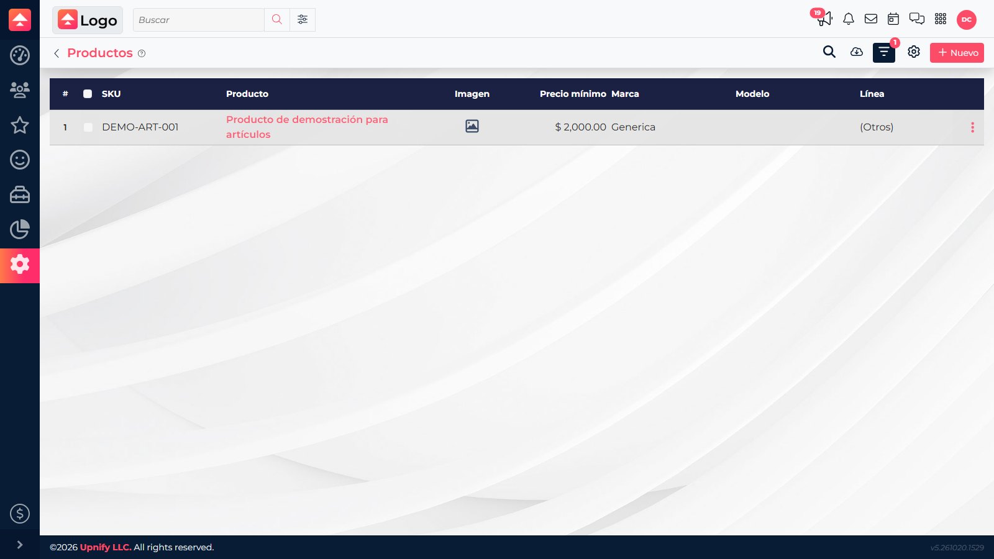This screenshot has width=994, height=559.
Task: Click the cloud download export icon
Action: [x=857, y=52]
